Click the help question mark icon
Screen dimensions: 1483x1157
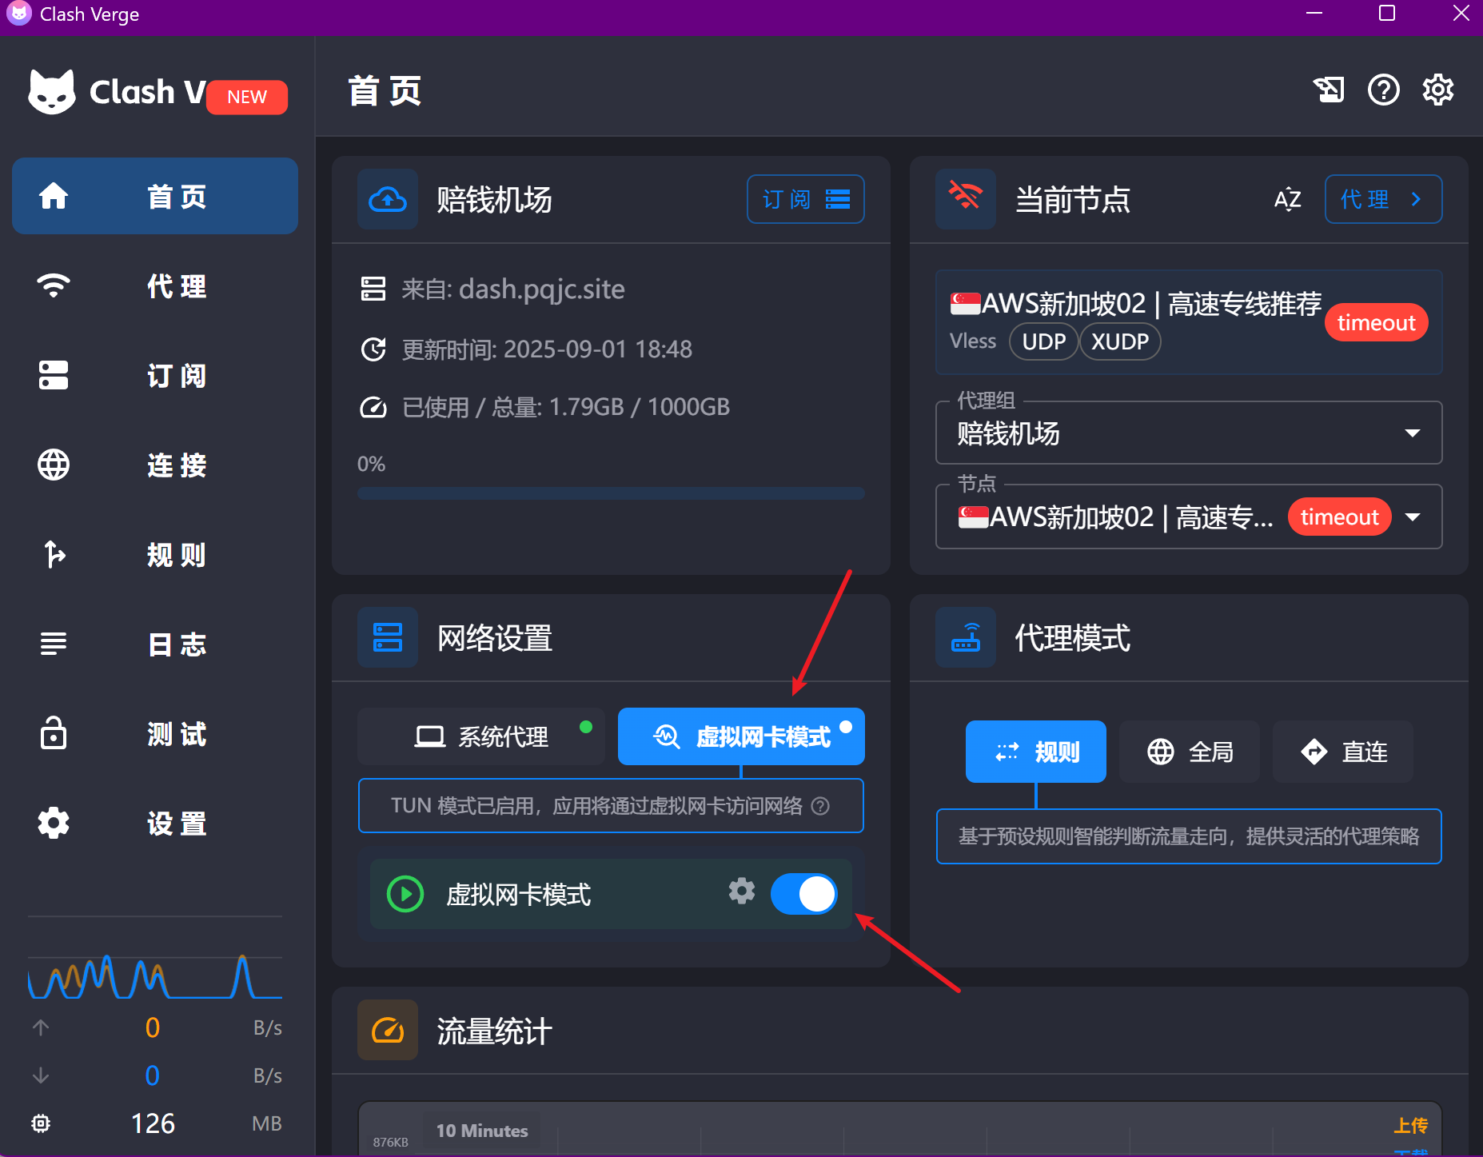(x=1383, y=90)
